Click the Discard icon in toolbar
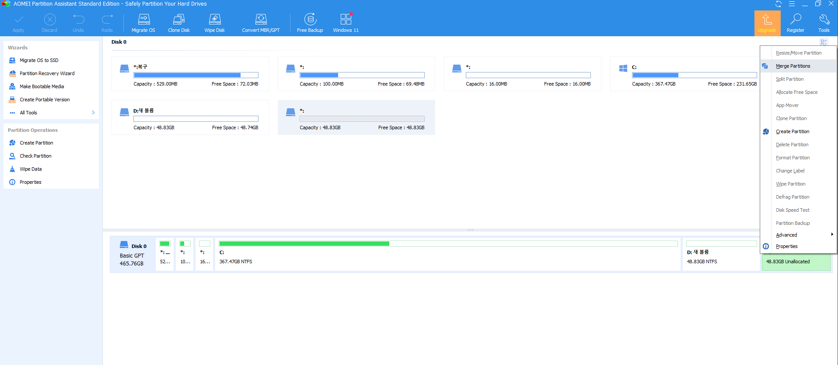The height and width of the screenshot is (365, 838). tap(50, 20)
